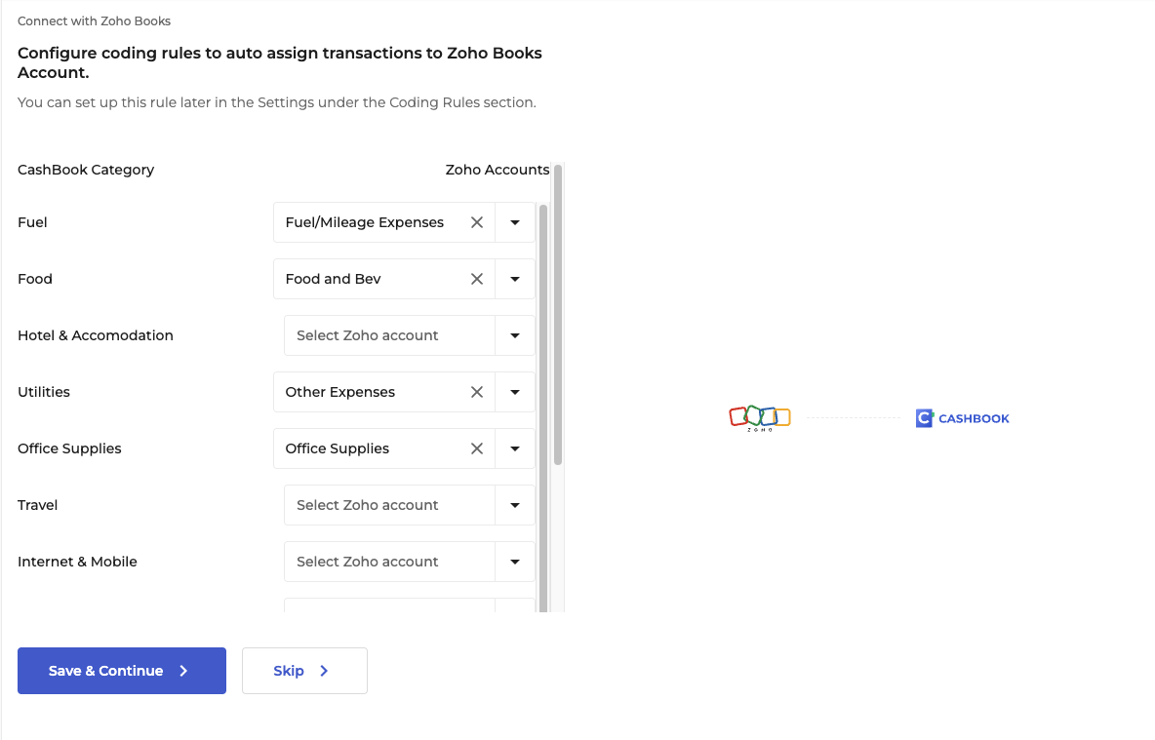Expand the Fuel category dropdown arrow
Viewport: 1155px width, 740px height.
[515, 222]
